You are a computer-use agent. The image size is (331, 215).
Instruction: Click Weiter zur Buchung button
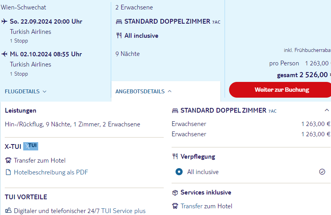[x=280, y=90]
